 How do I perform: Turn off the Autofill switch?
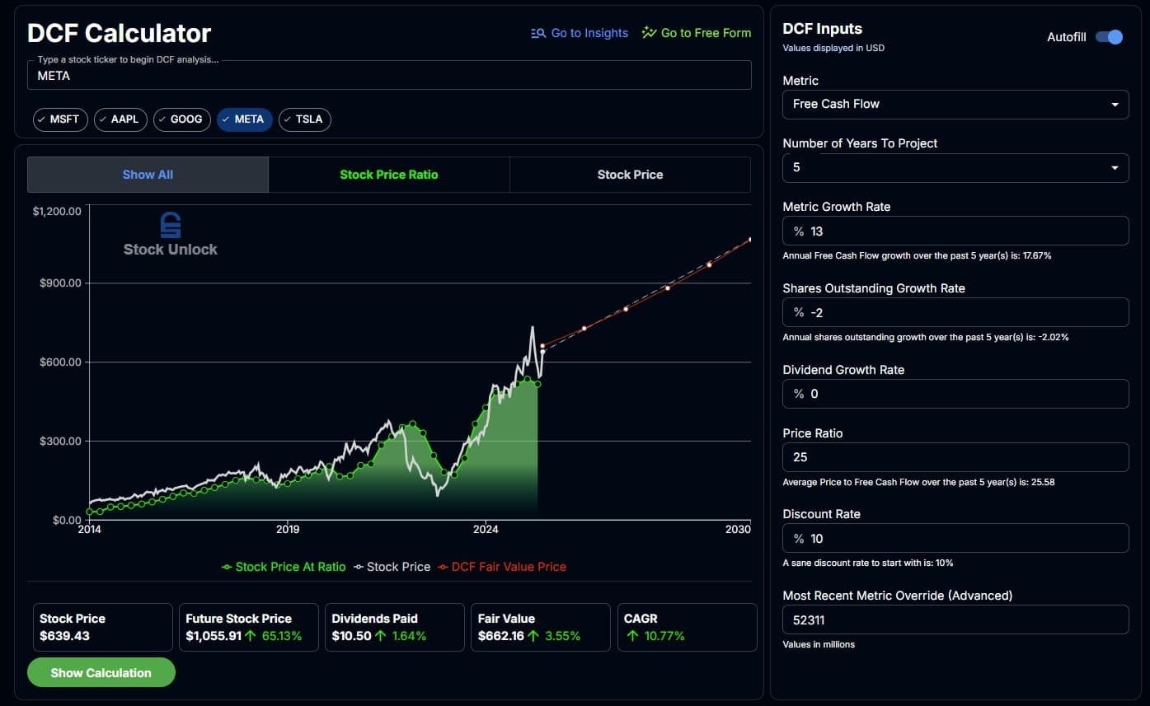click(x=1109, y=37)
